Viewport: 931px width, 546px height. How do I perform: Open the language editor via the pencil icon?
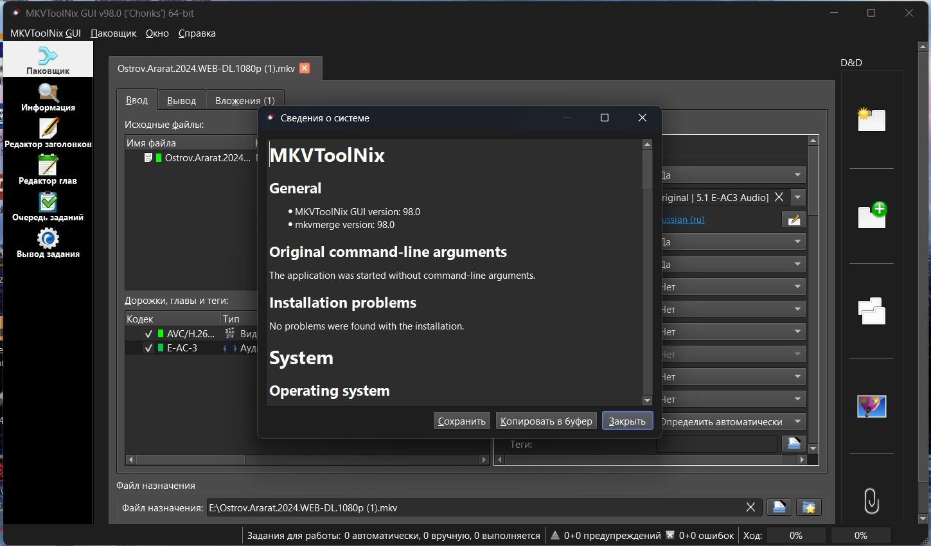click(x=794, y=220)
